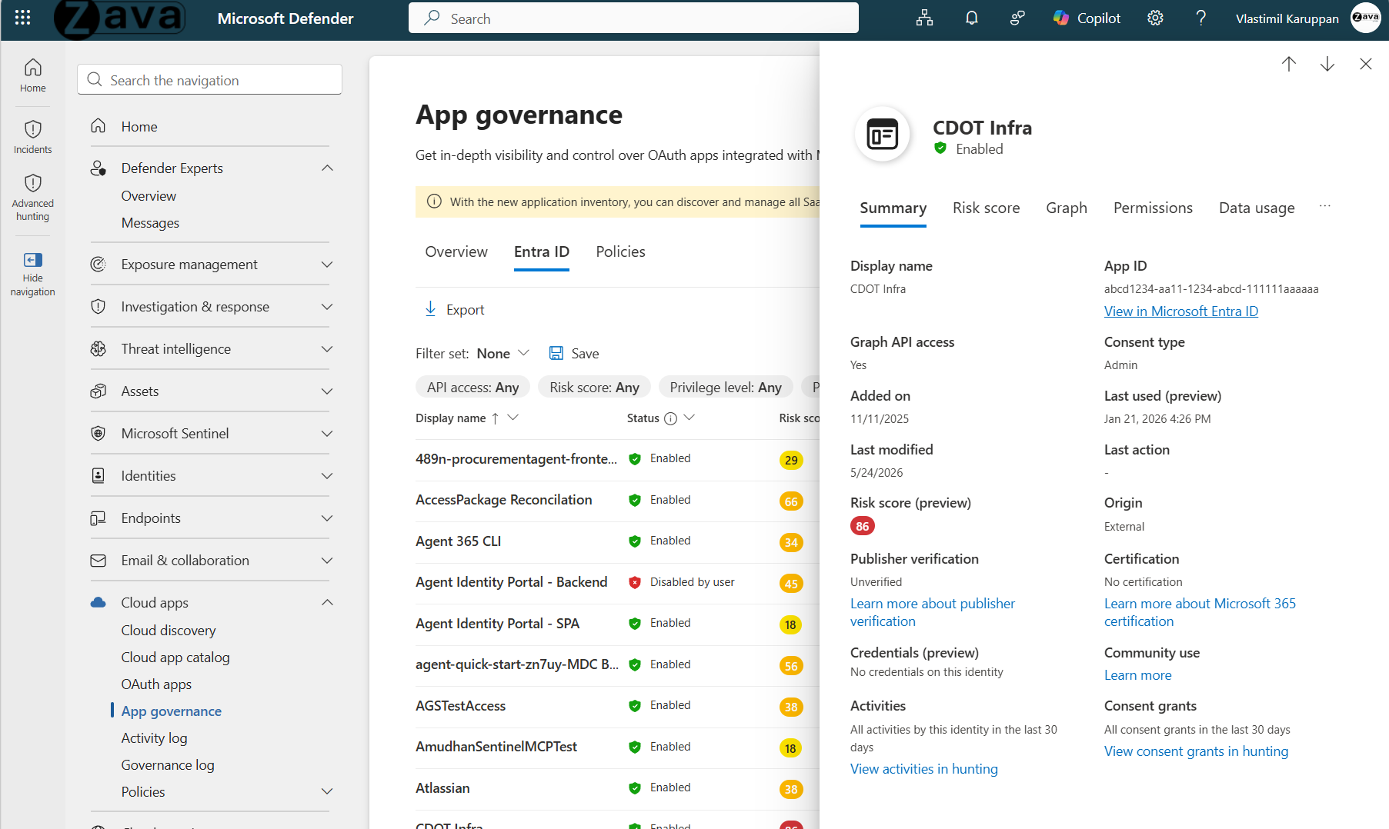Open the Risk score filter pill
This screenshot has width=1389, height=829.
594,387
